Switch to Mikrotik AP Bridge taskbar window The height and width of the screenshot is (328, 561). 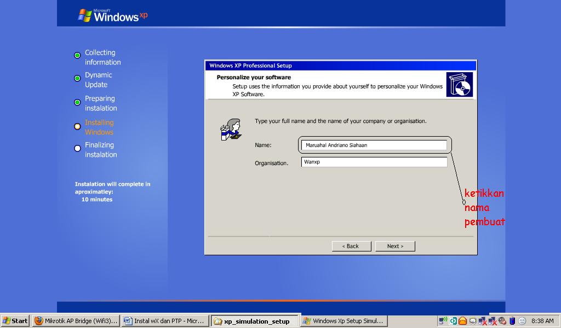click(76, 321)
